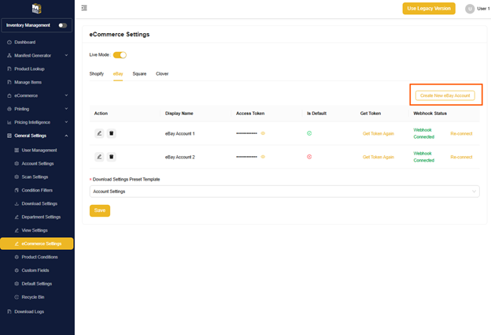Go to Department Settings in sidebar
This screenshot has height=335, width=491.
(x=41, y=217)
